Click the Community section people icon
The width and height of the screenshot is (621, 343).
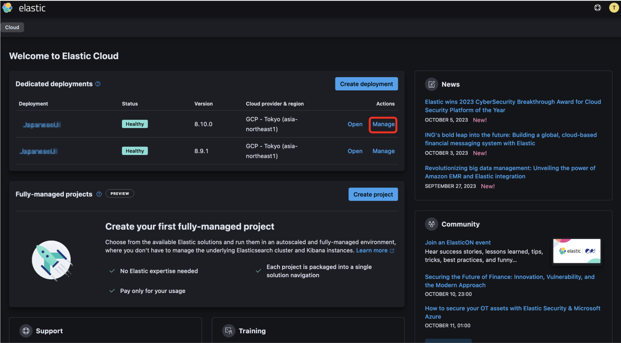click(x=431, y=224)
